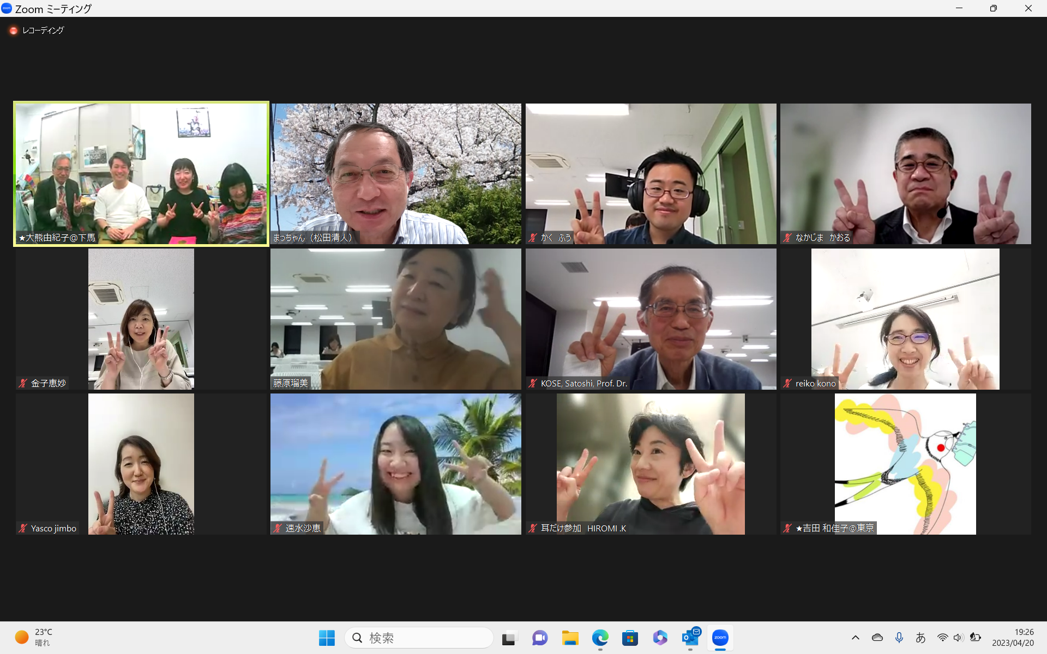The image size is (1047, 654).
Task: Click muted mic icon beside 耳だけ参加 HIROMI
Action: pos(533,528)
